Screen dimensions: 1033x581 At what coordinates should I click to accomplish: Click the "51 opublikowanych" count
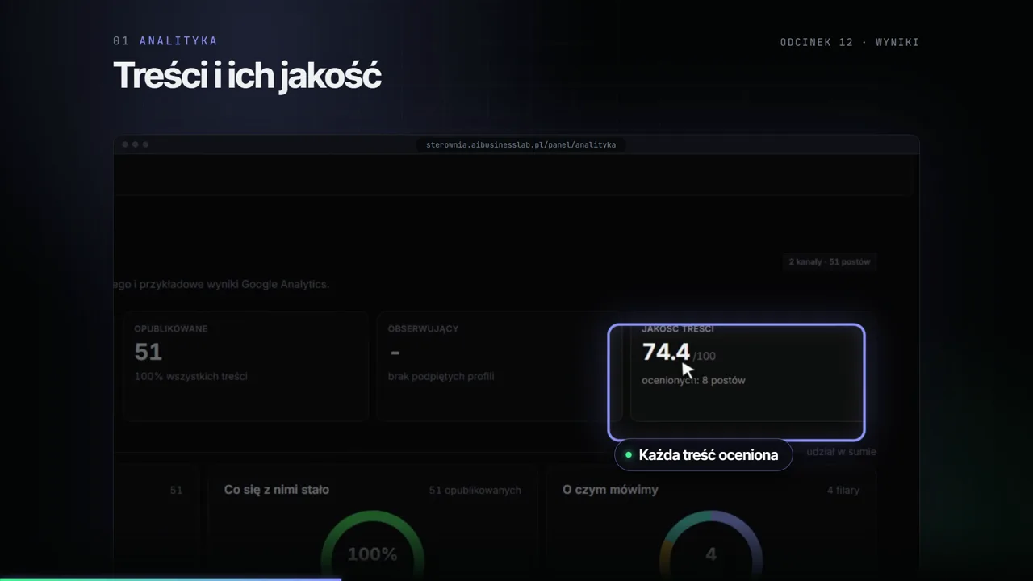click(475, 490)
